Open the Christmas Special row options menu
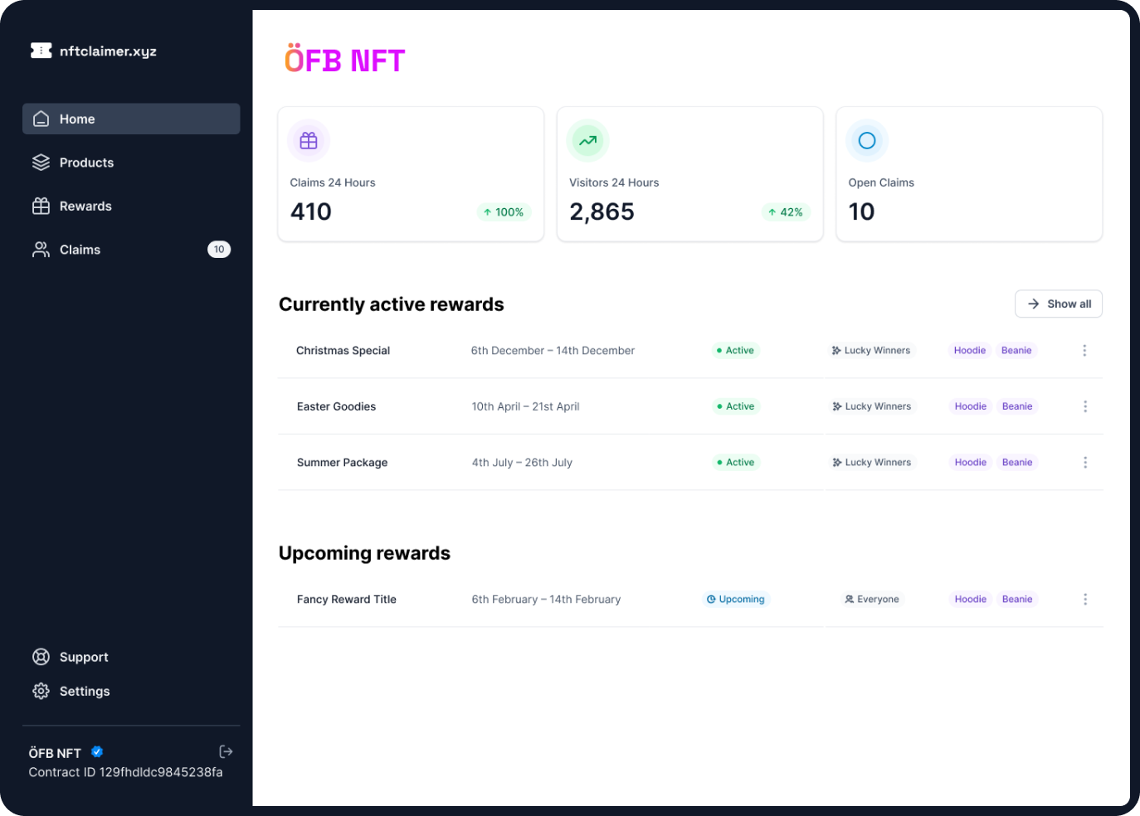The width and height of the screenshot is (1140, 816). click(1084, 351)
